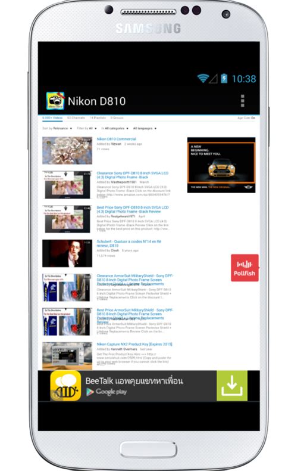
Task: Open the three-dot overflow menu
Action: point(243,101)
